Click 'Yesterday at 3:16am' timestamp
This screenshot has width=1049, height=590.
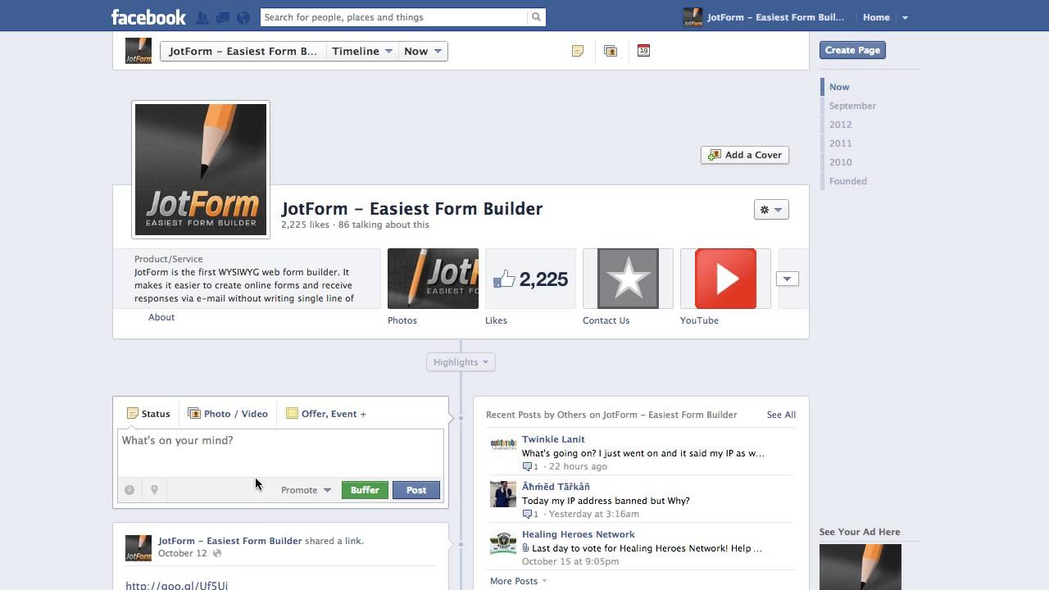tap(593, 514)
